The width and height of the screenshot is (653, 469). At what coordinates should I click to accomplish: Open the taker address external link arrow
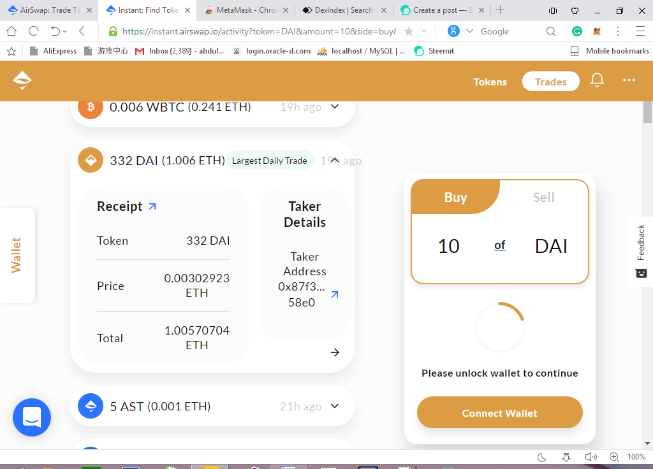pos(335,294)
